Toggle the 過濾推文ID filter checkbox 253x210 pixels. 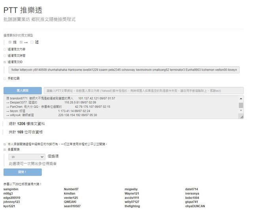coord(5,62)
